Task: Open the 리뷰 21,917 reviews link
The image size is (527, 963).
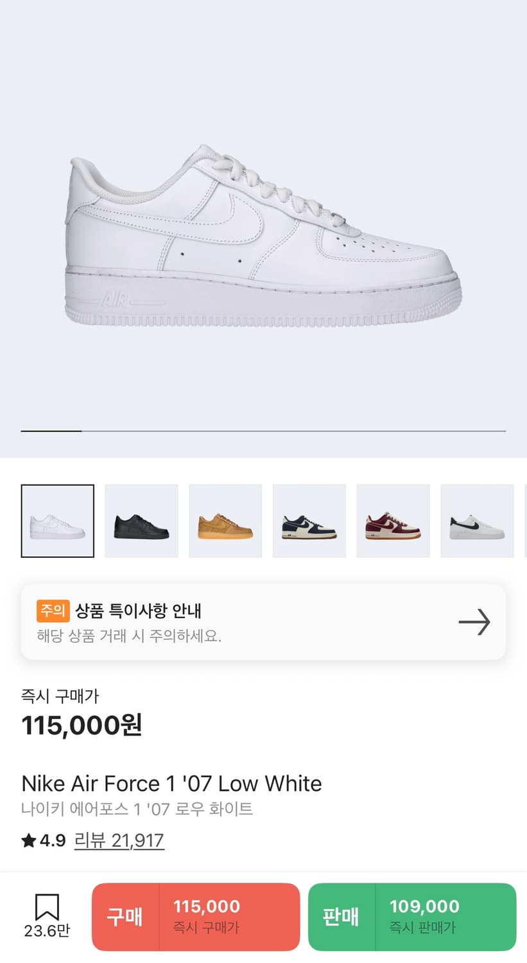Action: pyautogui.click(x=119, y=840)
